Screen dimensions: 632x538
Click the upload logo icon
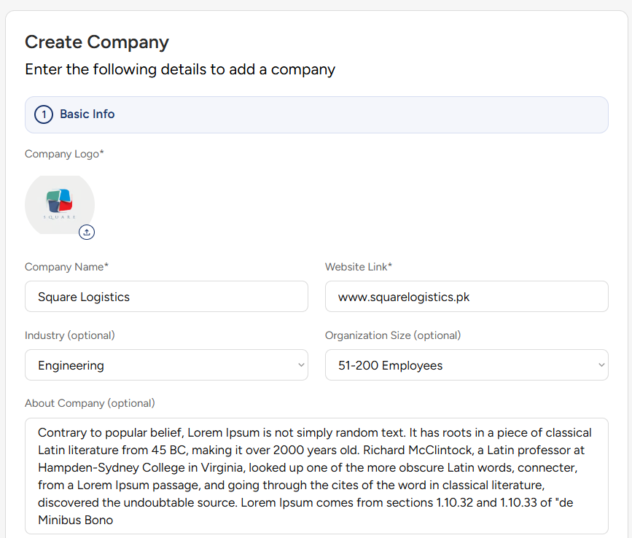[87, 232]
